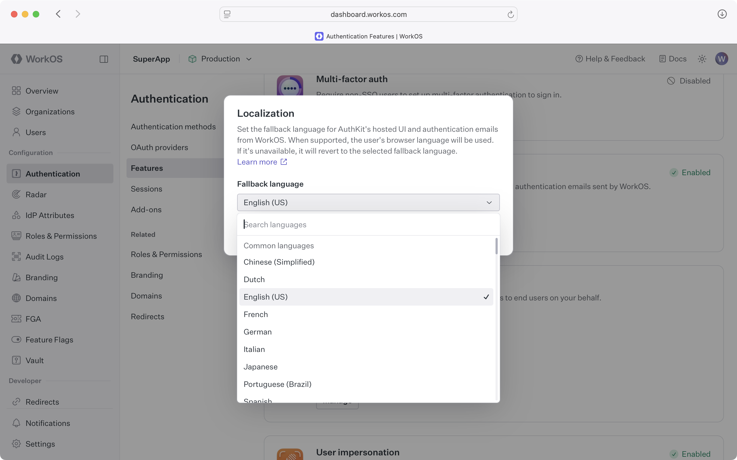The image size is (737, 460).
Task: Collapse the sidebar panel
Action: (x=103, y=59)
